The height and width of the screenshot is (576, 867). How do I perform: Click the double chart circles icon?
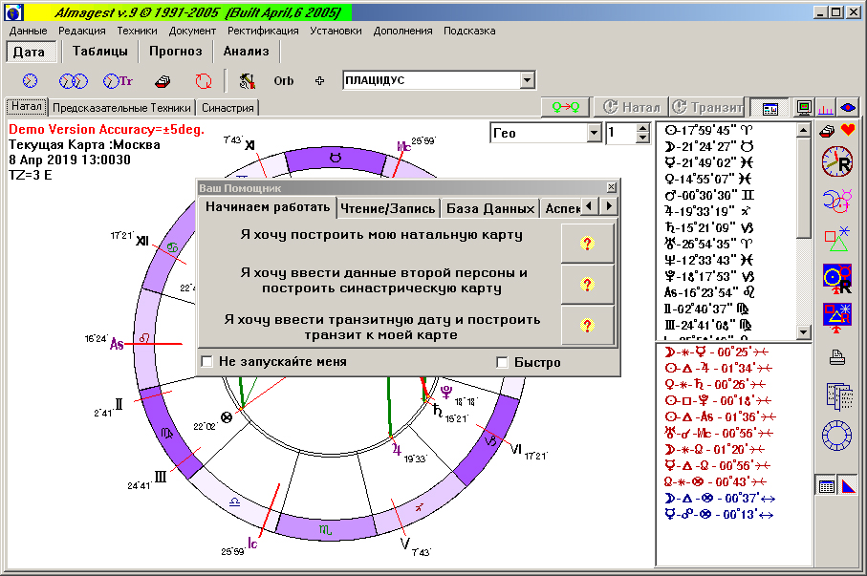[x=73, y=81]
